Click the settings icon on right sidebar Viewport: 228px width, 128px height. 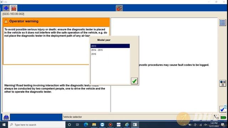[223, 83]
